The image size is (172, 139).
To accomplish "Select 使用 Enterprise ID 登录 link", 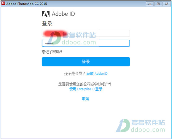I will click(x=86, y=89).
